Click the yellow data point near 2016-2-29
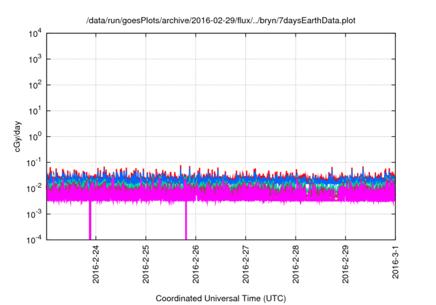 336,198
